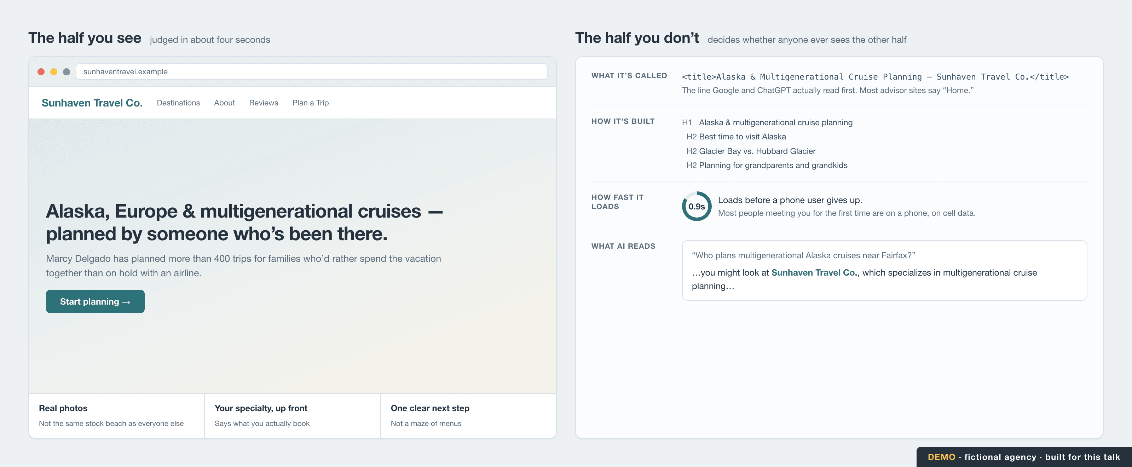Viewport: 1132px width, 467px height.
Task: Click 'Your specialty, up front' card heading
Action: point(261,408)
